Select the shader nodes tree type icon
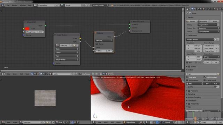 click(x=32, y=74)
